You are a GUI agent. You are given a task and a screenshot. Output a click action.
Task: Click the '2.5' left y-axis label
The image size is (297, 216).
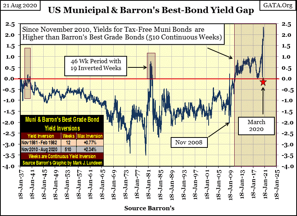[x=10, y=25]
